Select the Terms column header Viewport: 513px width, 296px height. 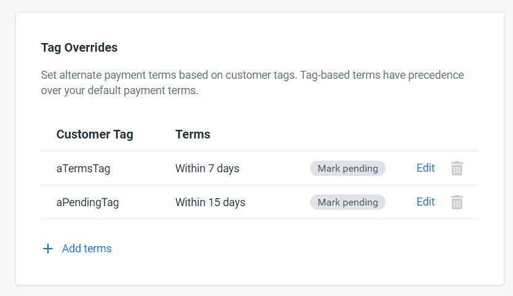(x=193, y=134)
